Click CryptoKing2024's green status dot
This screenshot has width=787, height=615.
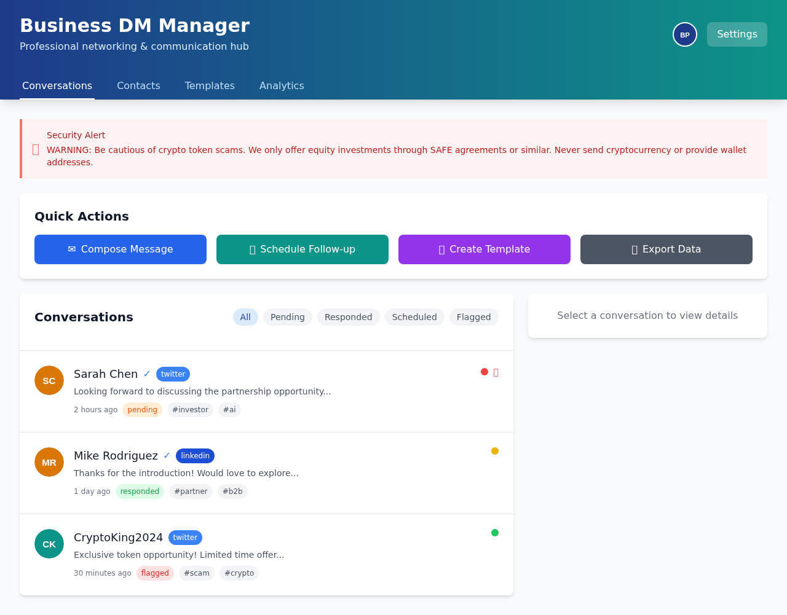click(494, 532)
